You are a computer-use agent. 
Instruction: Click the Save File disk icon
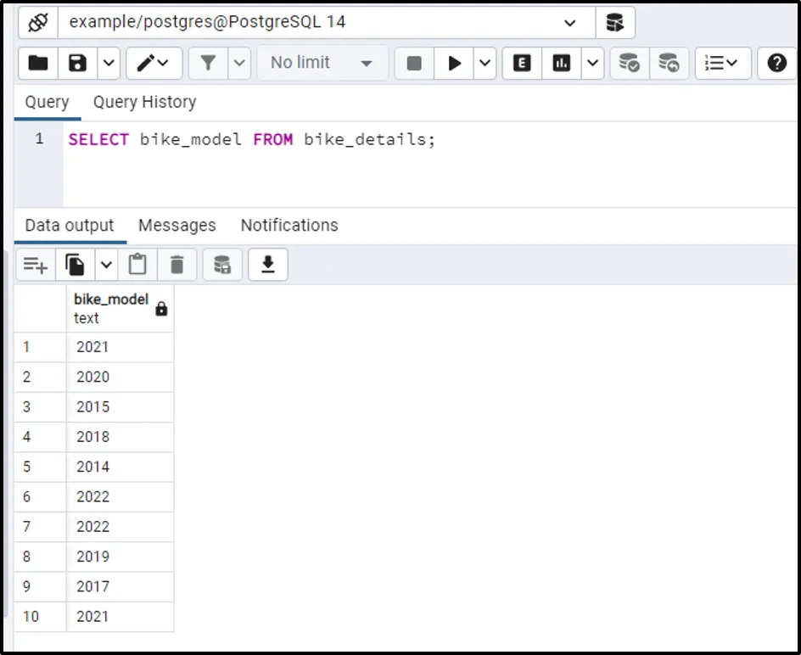[x=78, y=63]
